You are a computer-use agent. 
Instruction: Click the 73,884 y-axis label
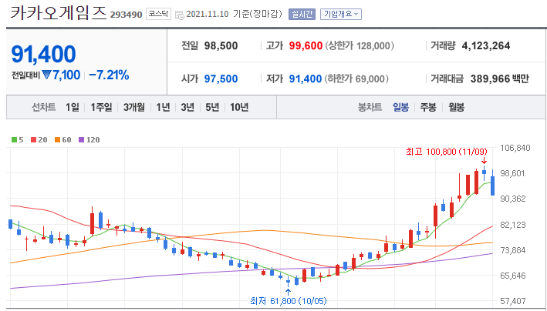point(512,250)
